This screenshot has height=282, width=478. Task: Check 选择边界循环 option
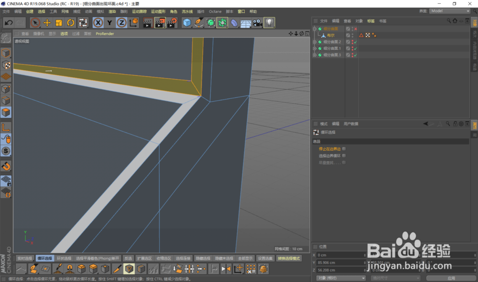pos(344,156)
